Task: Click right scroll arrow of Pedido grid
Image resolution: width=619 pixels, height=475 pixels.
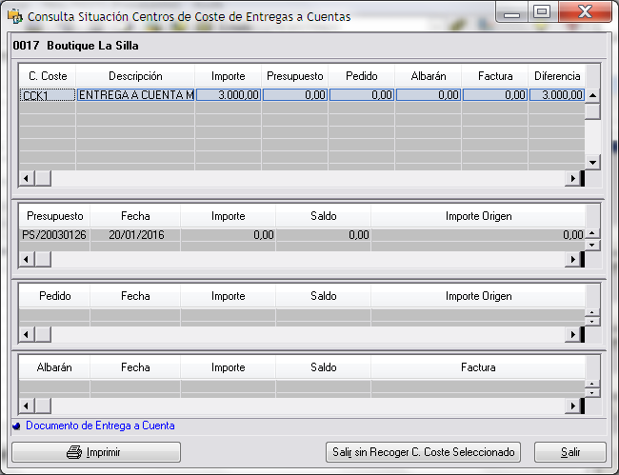Action: pyautogui.click(x=572, y=334)
